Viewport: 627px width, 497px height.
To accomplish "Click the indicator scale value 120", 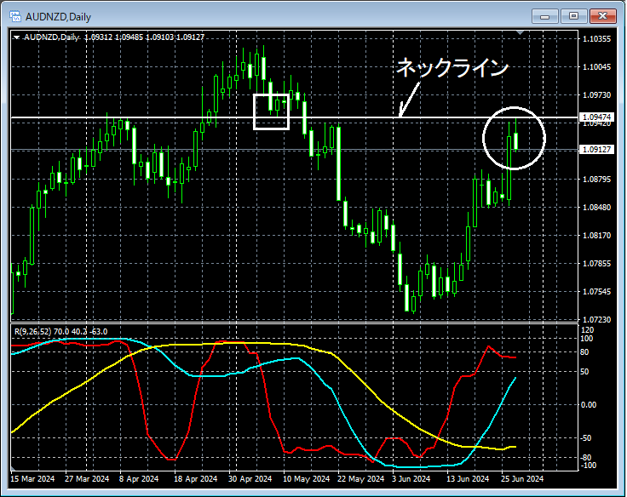I will coord(588,330).
